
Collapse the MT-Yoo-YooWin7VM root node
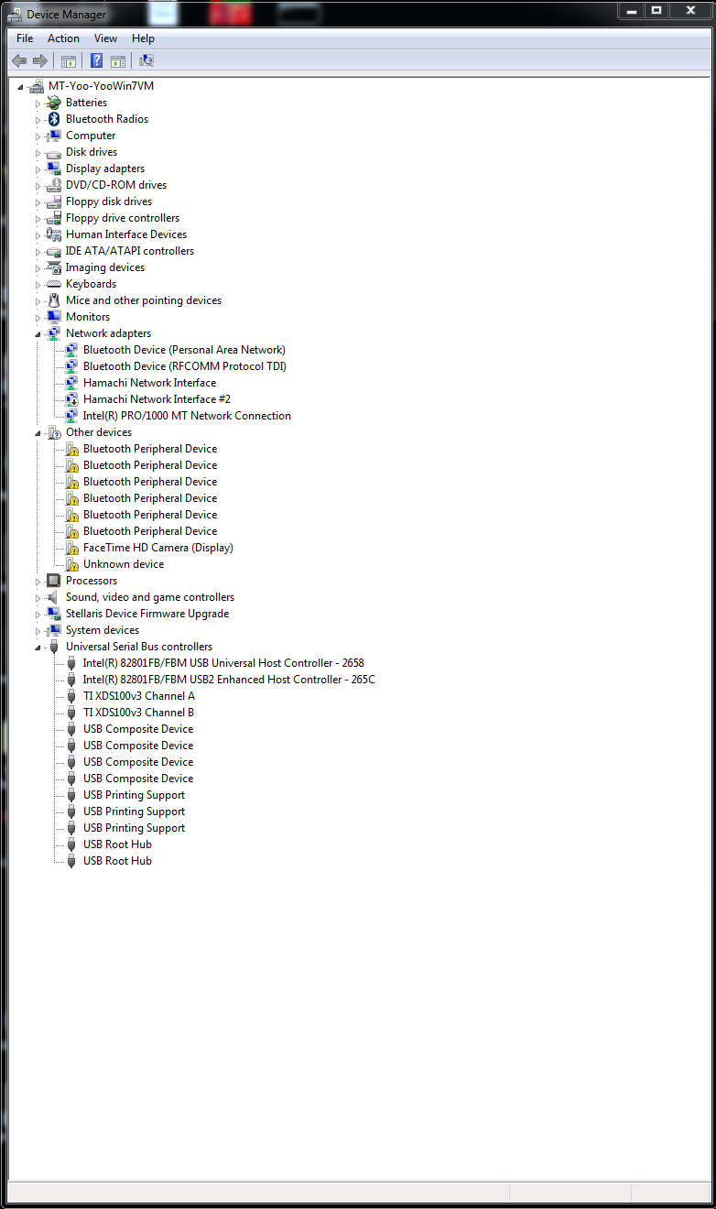pyautogui.click(x=21, y=87)
